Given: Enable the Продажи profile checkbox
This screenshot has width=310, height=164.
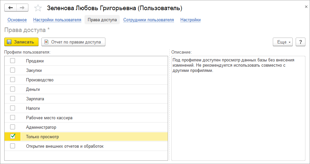Looking at the screenshot, I should [12, 60].
